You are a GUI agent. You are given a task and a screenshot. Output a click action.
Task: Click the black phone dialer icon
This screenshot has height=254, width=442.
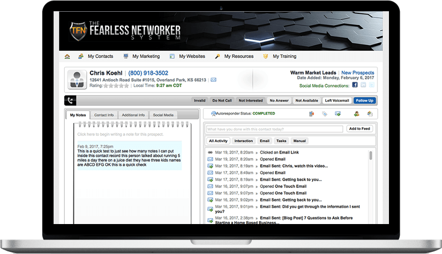(70, 101)
